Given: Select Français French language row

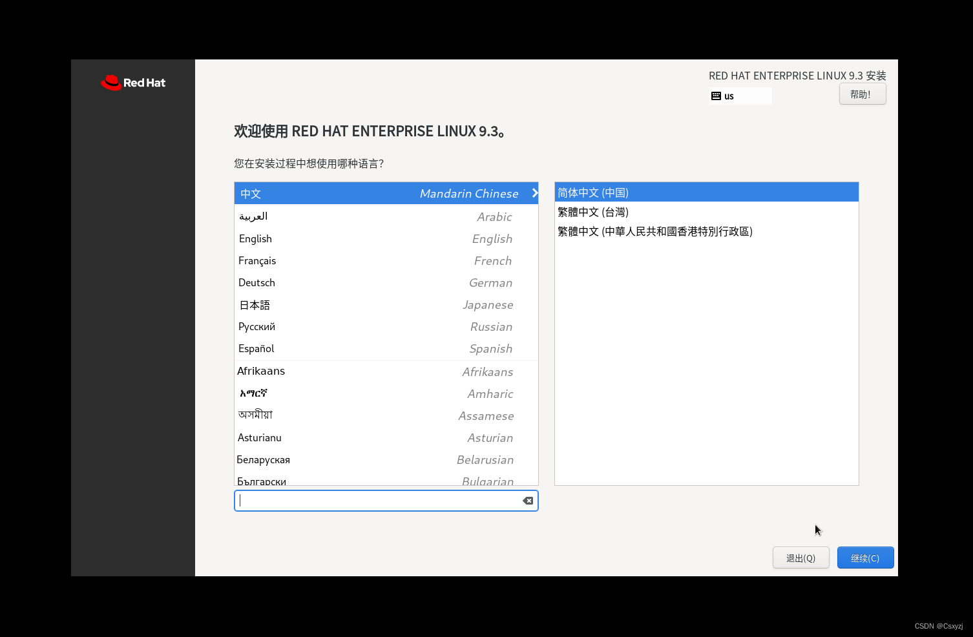Looking at the screenshot, I should point(386,260).
